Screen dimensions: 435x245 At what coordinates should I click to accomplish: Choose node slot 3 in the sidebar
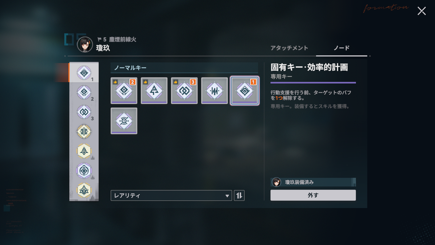pyautogui.click(x=84, y=112)
